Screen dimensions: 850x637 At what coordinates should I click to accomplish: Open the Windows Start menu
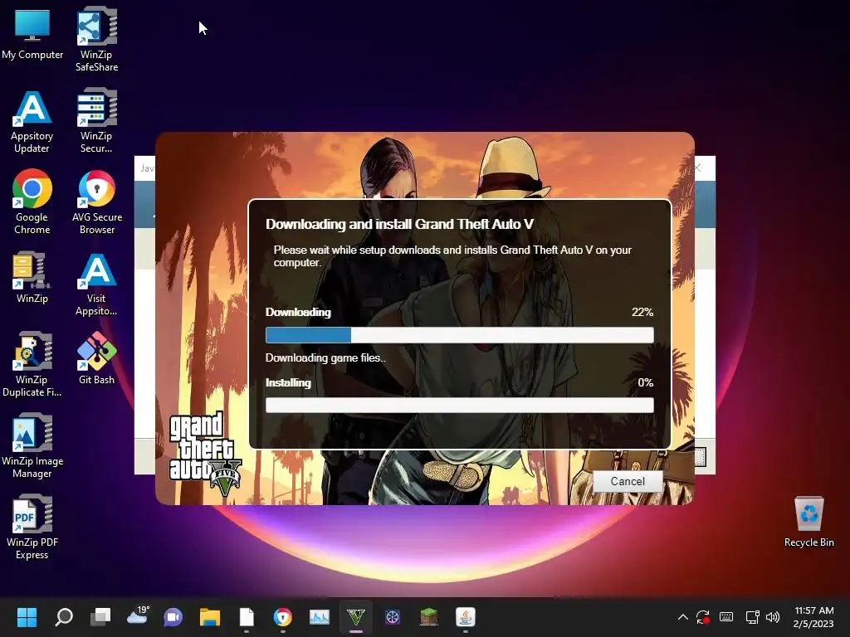(27, 617)
